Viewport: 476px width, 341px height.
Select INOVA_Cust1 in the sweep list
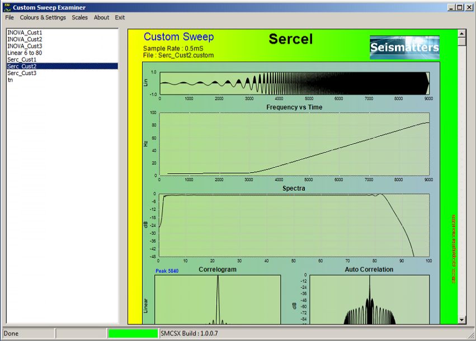[x=62, y=32]
